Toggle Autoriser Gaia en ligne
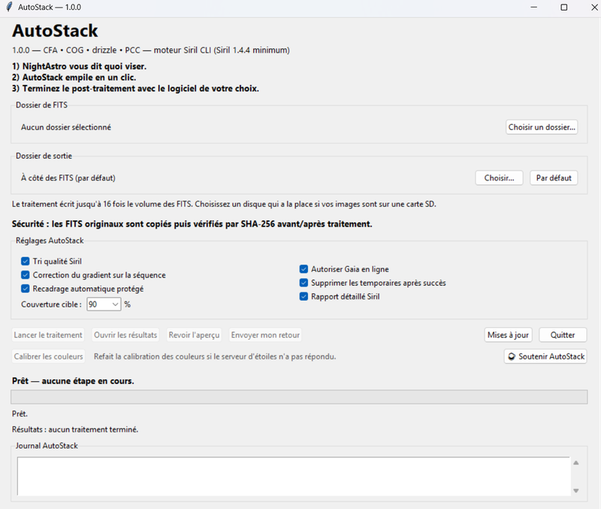601x509 pixels. (304, 269)
